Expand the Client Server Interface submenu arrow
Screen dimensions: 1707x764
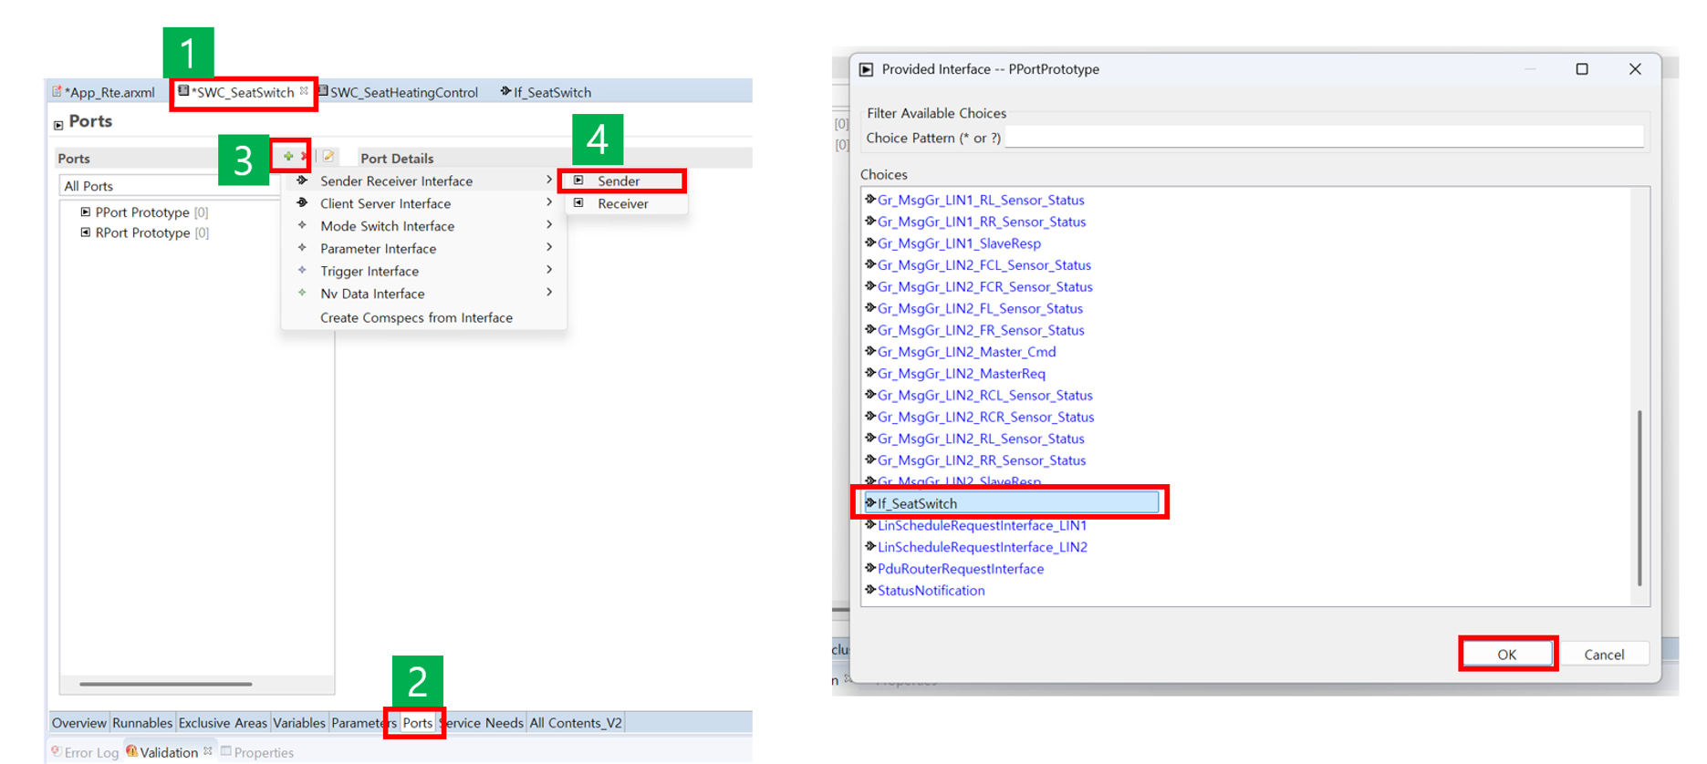tap(549, 202)
